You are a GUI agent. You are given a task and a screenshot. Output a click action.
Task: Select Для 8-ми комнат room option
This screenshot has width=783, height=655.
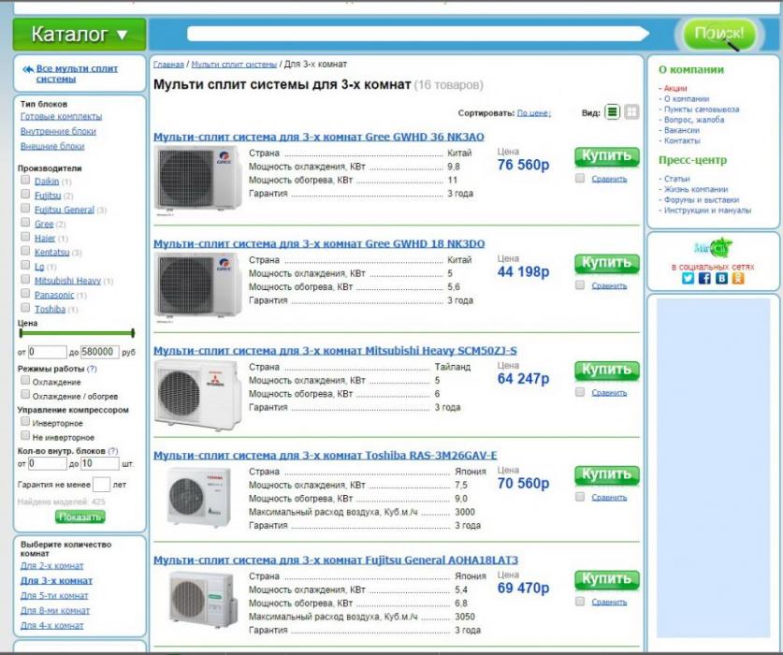(x=55, y=610)
